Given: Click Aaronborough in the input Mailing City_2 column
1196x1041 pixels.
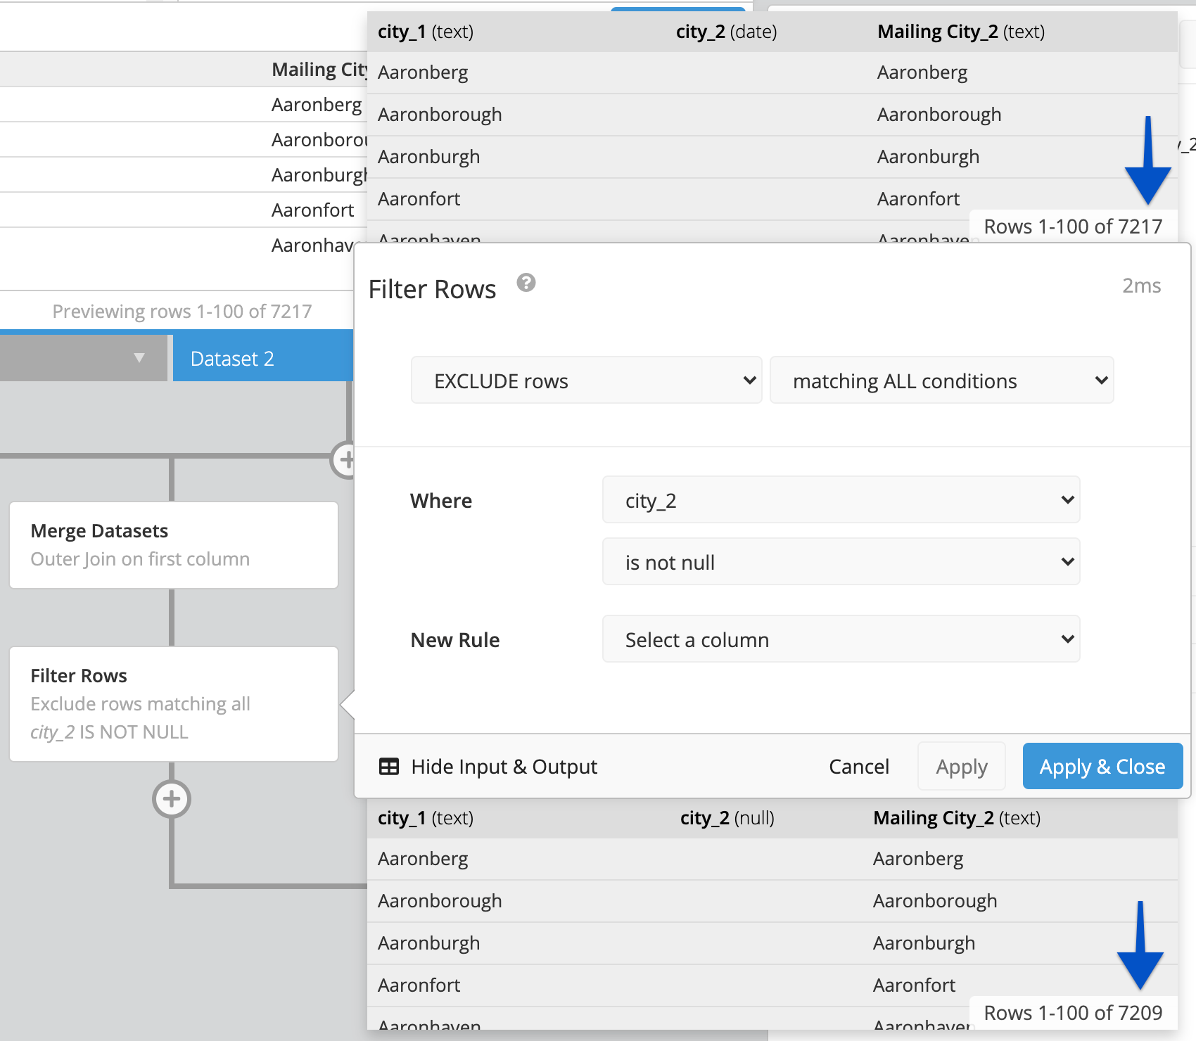Looking at the screenshot, I should 939,115.
